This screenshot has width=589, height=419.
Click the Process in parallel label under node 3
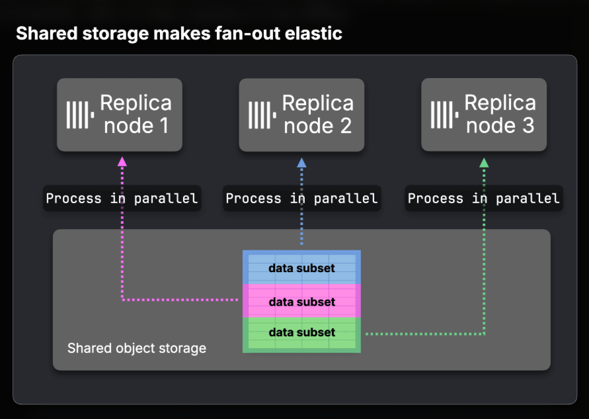point(484,198)
